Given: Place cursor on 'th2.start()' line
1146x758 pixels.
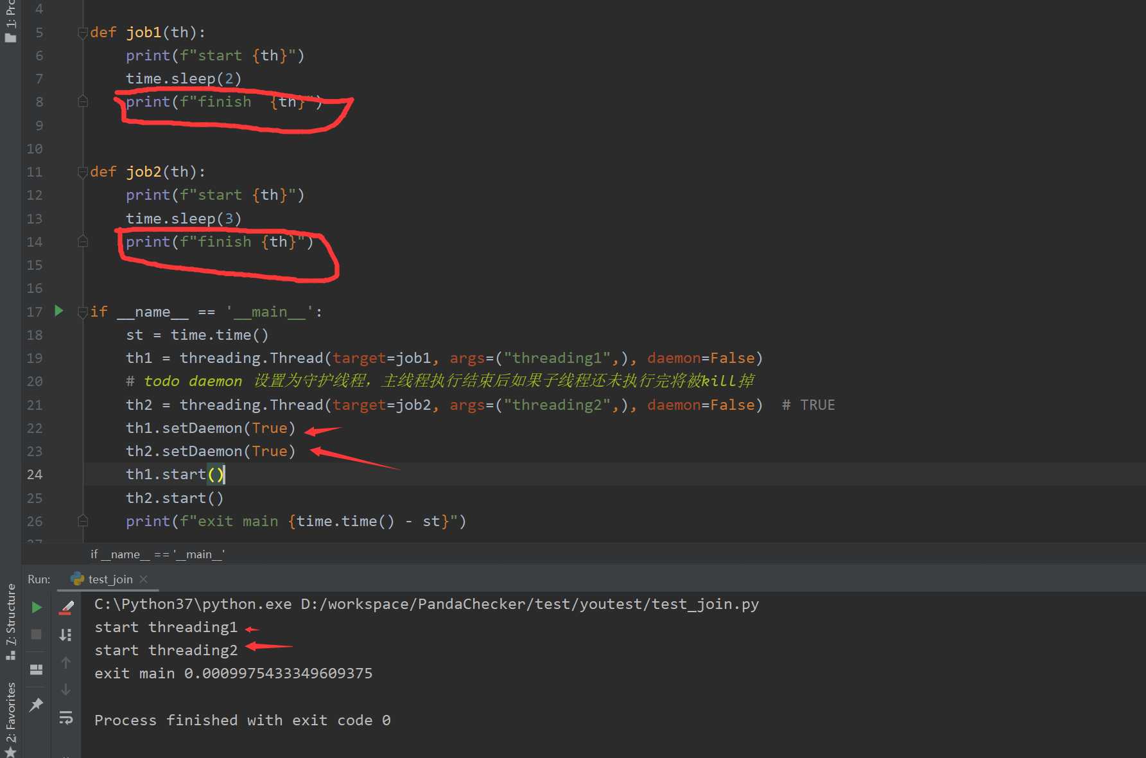Looking at the screenshot, I should click(175, 498).
